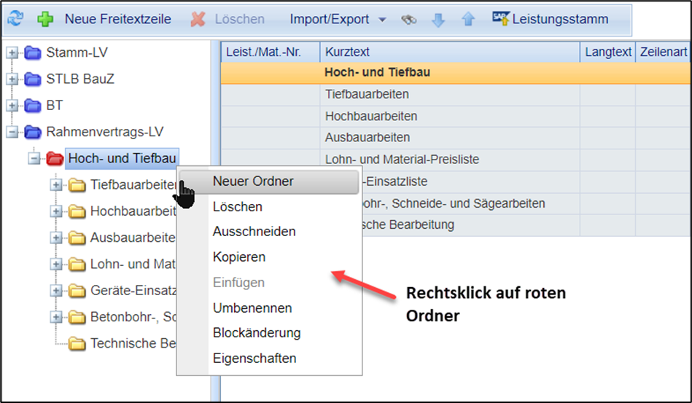Select the yellow Technische Be... folder in tree

[x=77, y=344]
